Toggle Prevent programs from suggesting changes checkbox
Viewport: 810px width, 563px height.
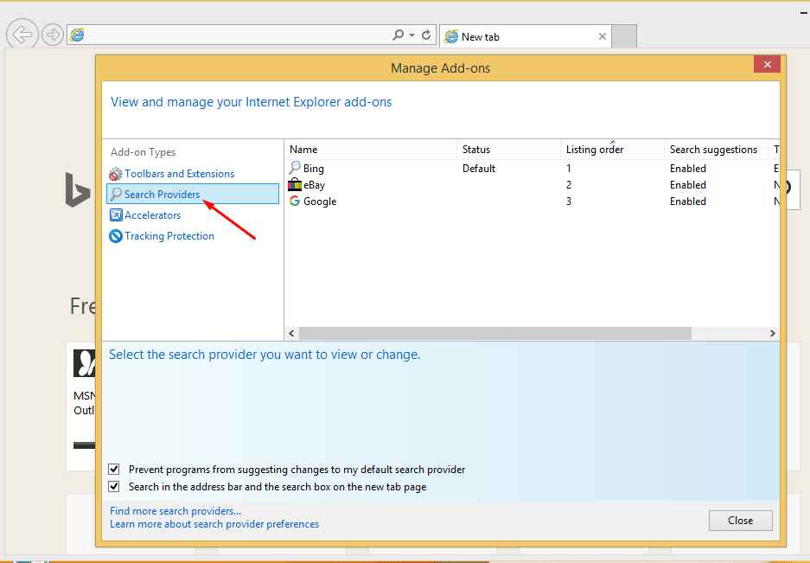click(x=113, y=470)
